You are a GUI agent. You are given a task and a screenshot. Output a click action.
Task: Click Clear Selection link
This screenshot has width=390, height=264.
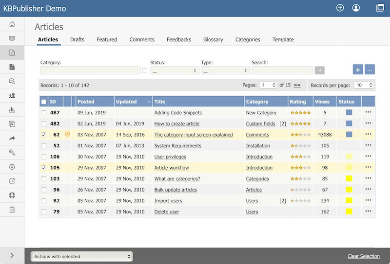pos(364,256)
